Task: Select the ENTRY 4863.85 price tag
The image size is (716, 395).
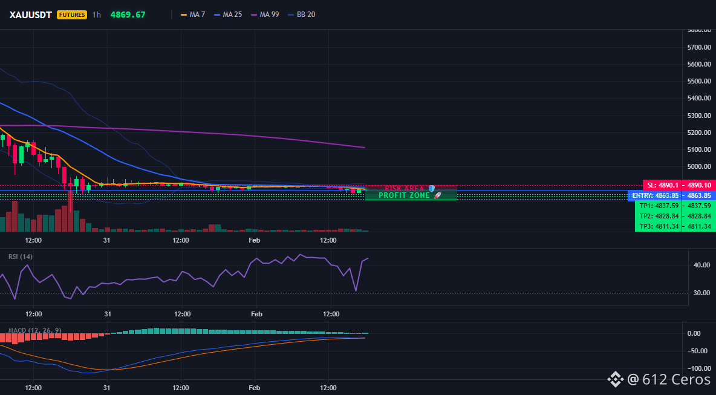Action: (656, 195)
